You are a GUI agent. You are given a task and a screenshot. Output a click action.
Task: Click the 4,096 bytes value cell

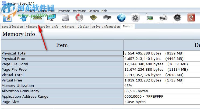point(162,102)
